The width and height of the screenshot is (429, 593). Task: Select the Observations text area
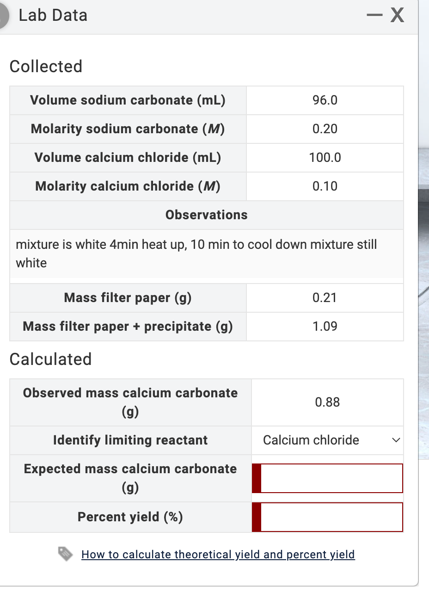[x=206, y=253]
